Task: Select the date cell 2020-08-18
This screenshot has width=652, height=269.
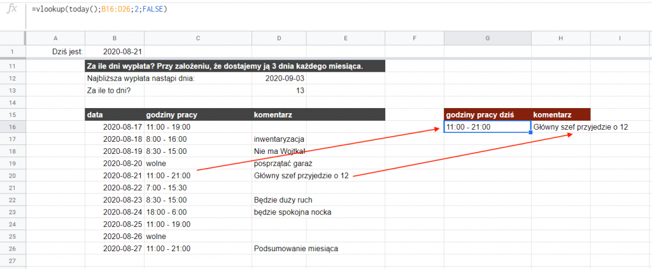Action: coord(115,139)
